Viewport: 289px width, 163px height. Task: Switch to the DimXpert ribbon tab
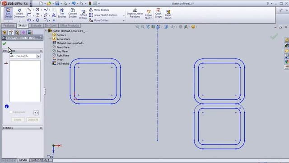(x=51, y=25)
